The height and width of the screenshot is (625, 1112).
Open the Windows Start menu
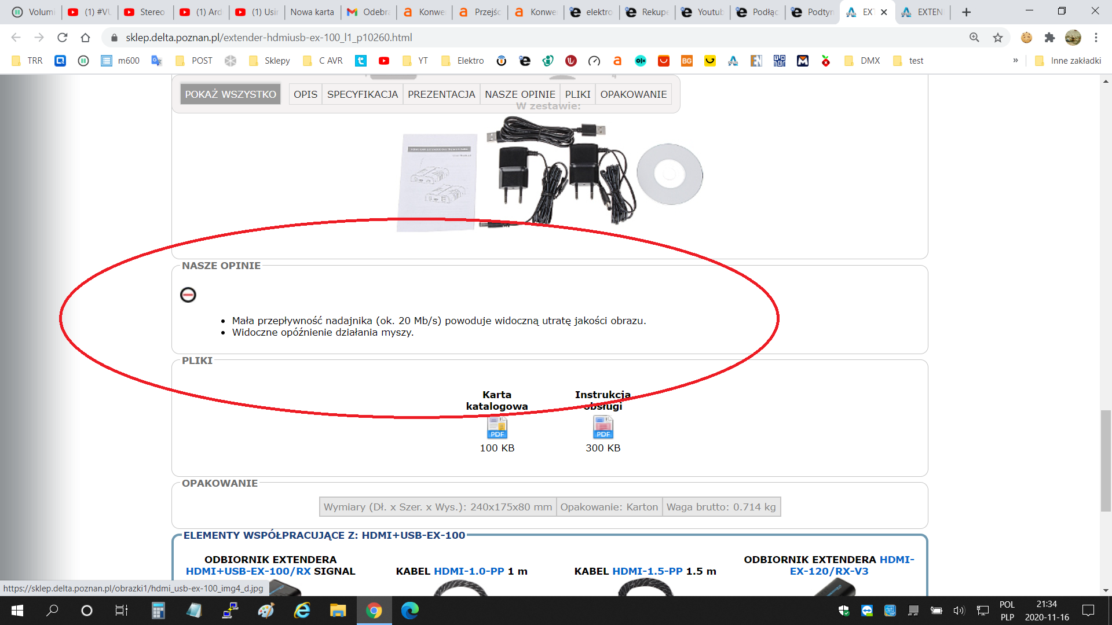17,611
